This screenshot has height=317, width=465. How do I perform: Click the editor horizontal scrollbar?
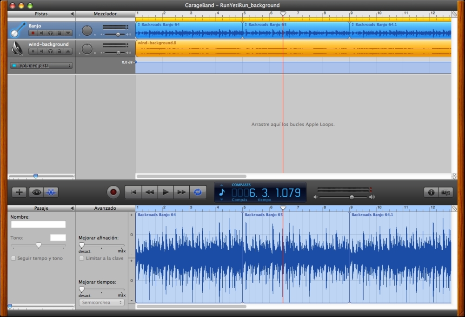click(x=191, y=307)
